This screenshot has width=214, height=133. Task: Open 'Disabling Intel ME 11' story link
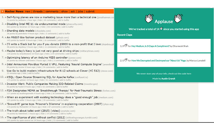(x=36, y=24)
